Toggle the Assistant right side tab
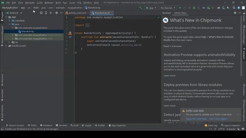Screen dimensions: 246x138 click(x=244, y=54)
